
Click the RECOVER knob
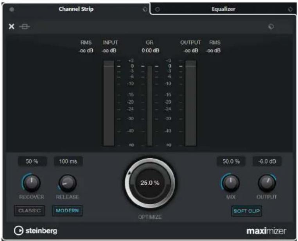coord(32,183)
